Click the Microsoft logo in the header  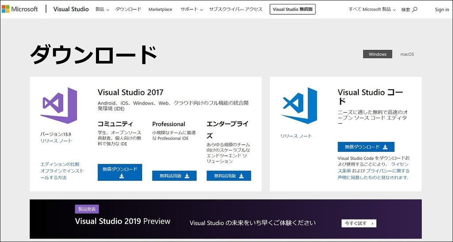coord(19,9)
